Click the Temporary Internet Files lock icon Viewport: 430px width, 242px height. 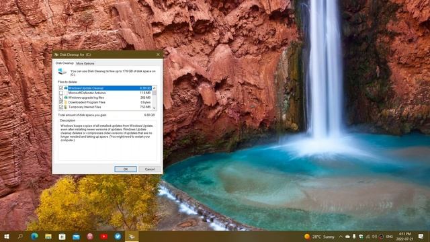(66, 107)
